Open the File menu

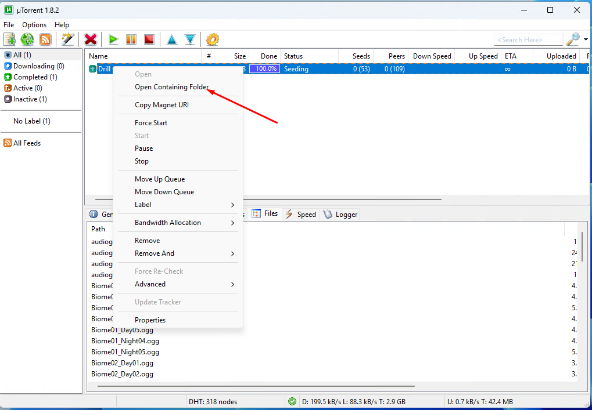(x=9, y=25)
